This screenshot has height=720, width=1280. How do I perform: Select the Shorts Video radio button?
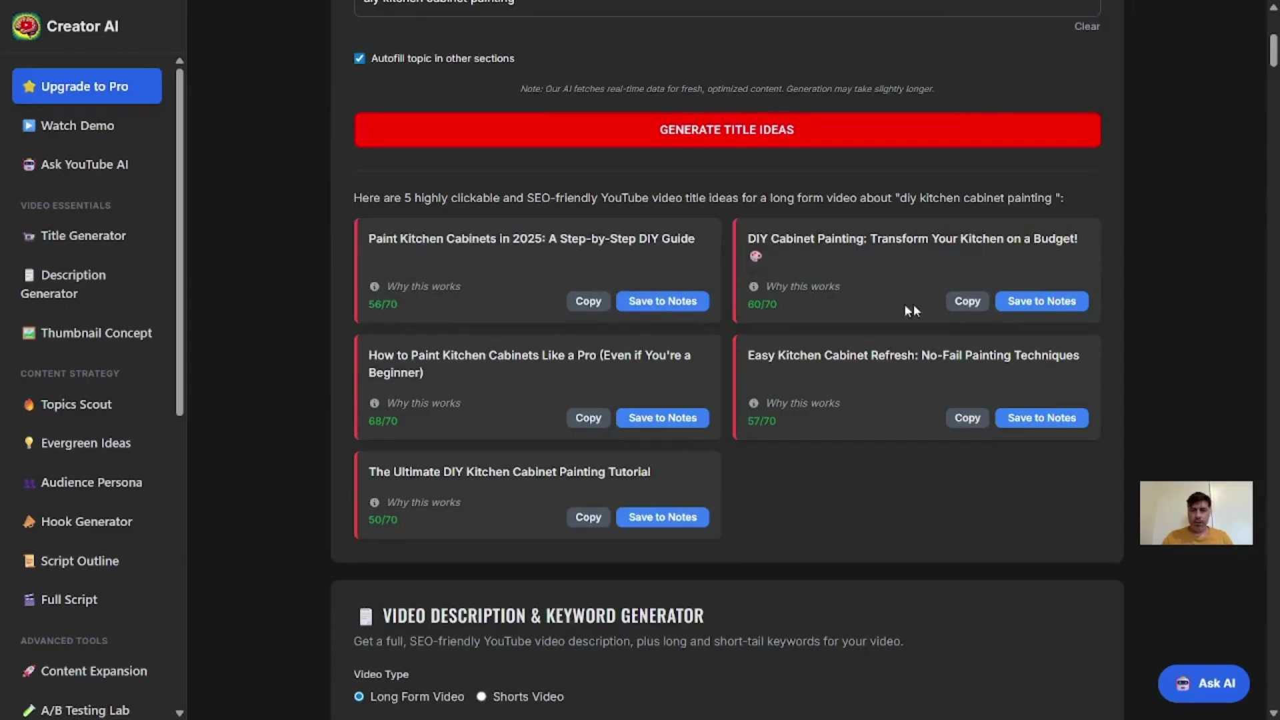(x=481, y=697)
